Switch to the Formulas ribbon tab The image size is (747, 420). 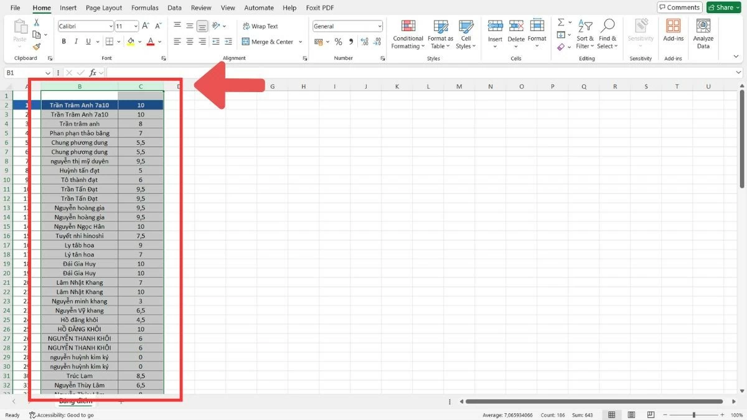point(144,7)
